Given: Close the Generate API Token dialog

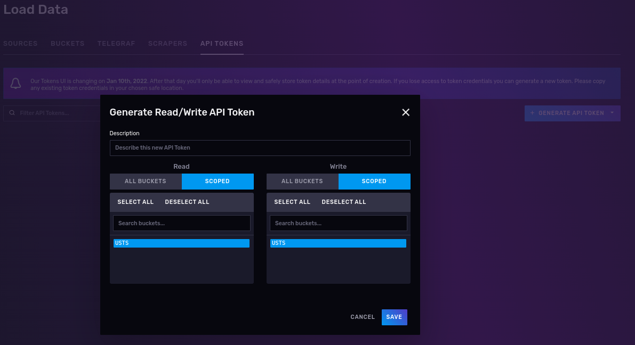Looking at the screenshot, I should tap(406, 112).
